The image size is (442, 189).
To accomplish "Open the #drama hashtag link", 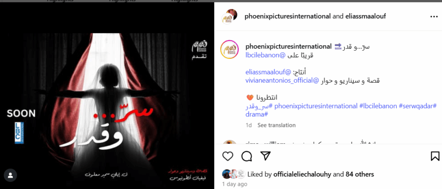I will [x=257, y=115].
